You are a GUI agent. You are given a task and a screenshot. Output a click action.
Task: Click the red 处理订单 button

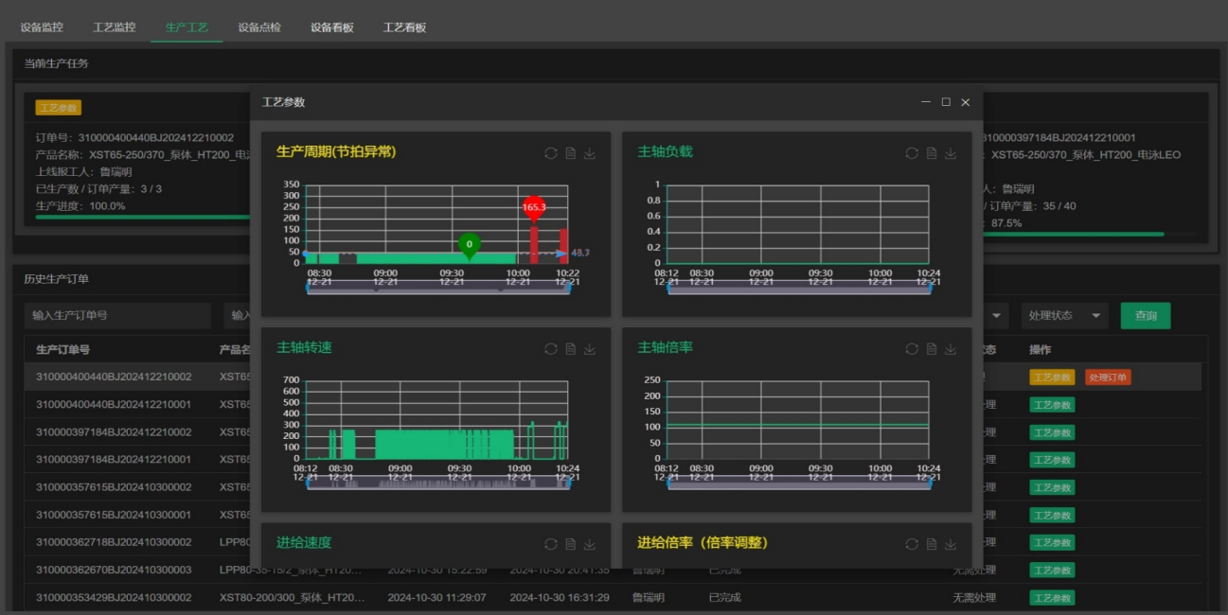coord(1108,378)
